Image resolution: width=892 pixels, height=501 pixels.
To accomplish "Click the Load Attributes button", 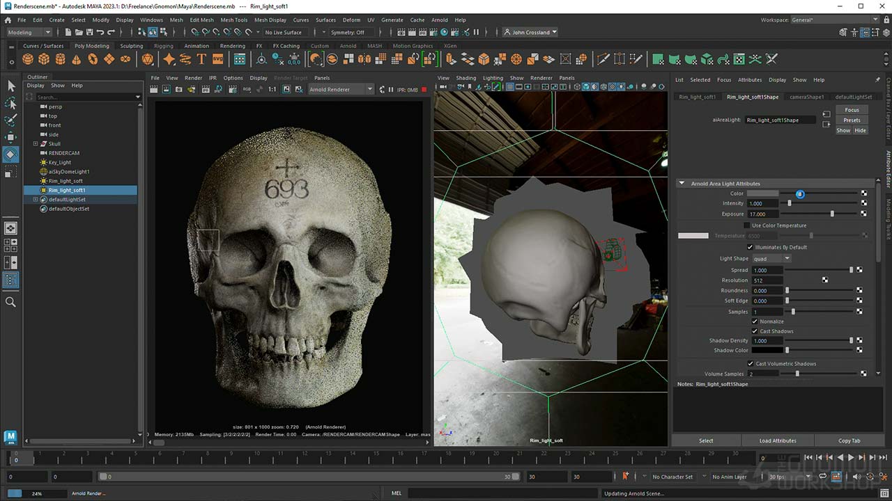I will 777,440.
